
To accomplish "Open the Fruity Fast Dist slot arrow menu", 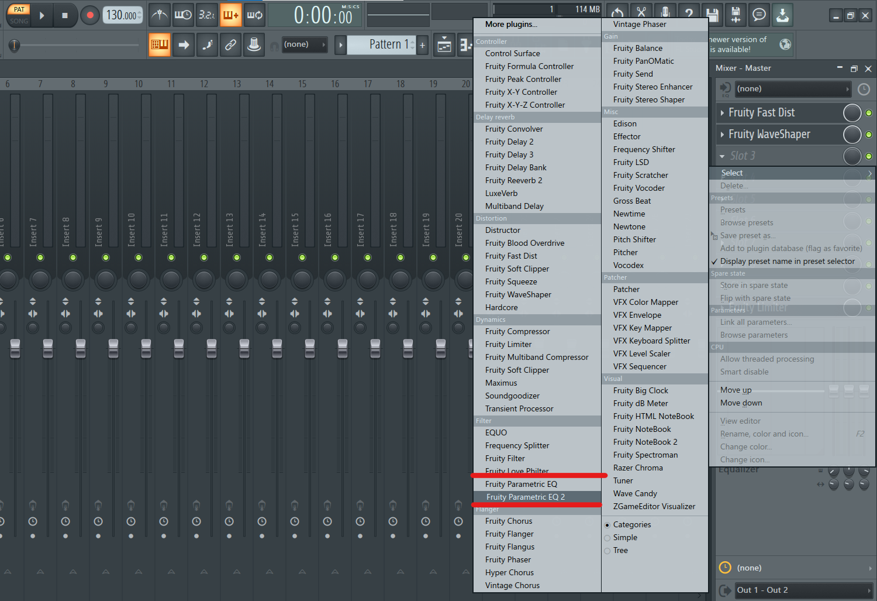I will click(x=723, y=113).
